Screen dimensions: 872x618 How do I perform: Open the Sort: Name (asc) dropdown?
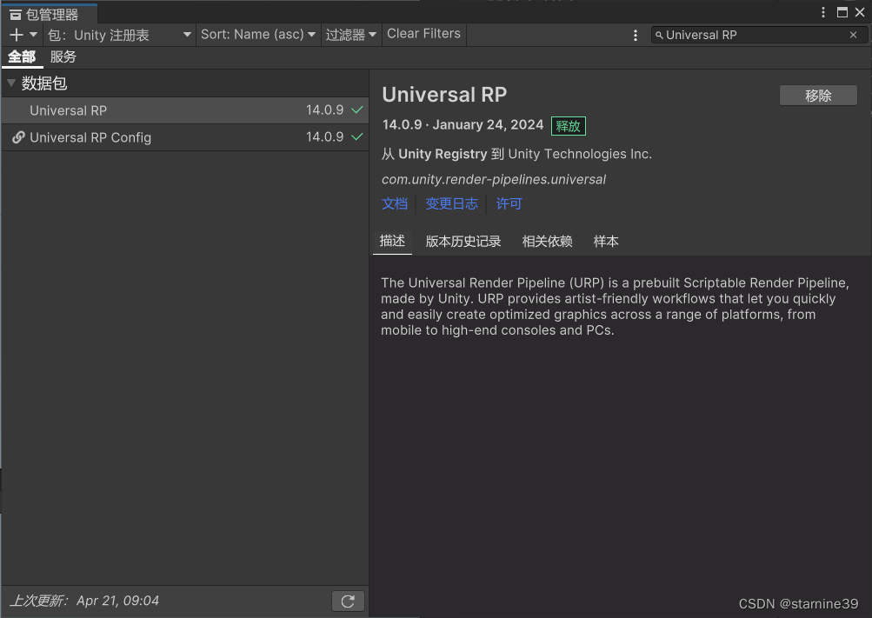coord(258,35)
